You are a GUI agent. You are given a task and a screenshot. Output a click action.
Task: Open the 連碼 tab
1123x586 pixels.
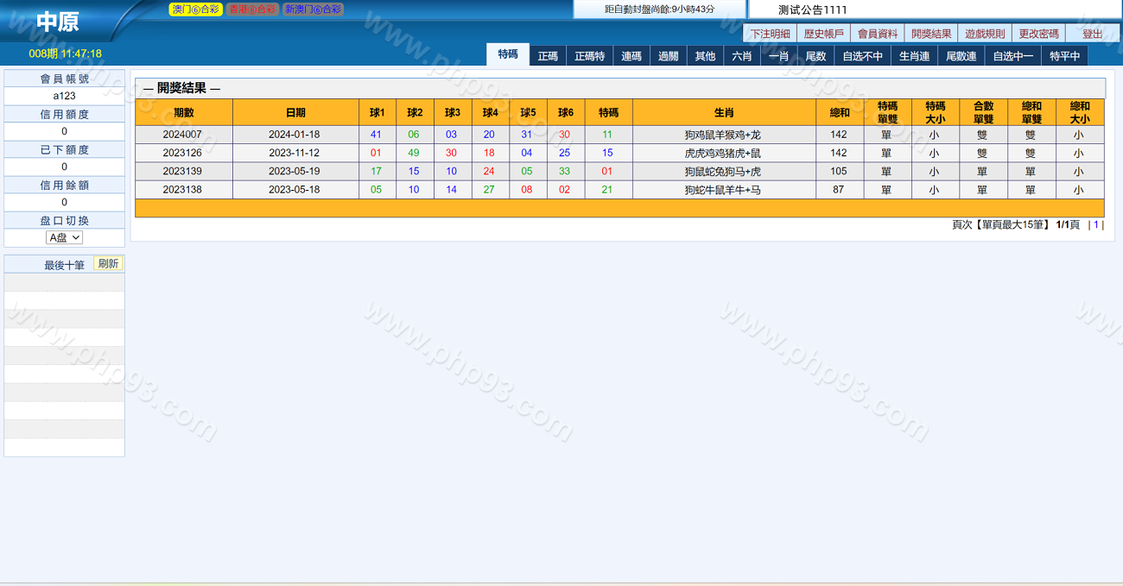pyautogui.click(x=631, y=56)
